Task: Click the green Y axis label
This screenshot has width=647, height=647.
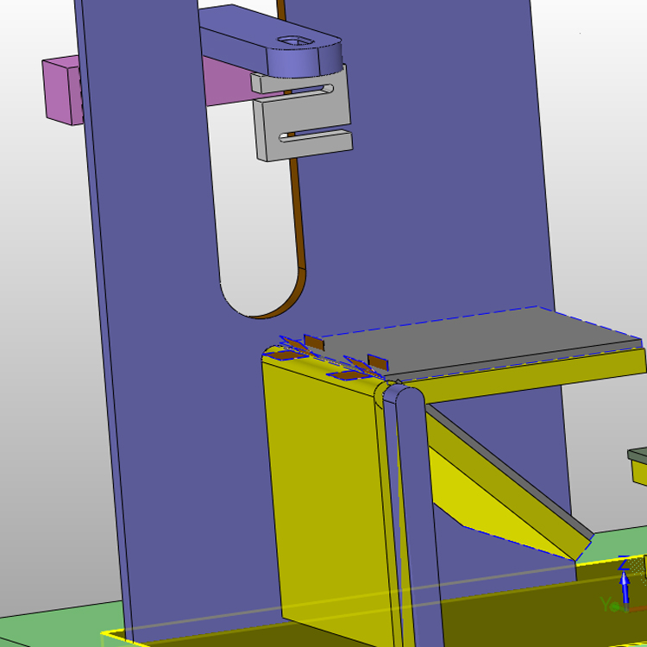Action: [606, 604]
